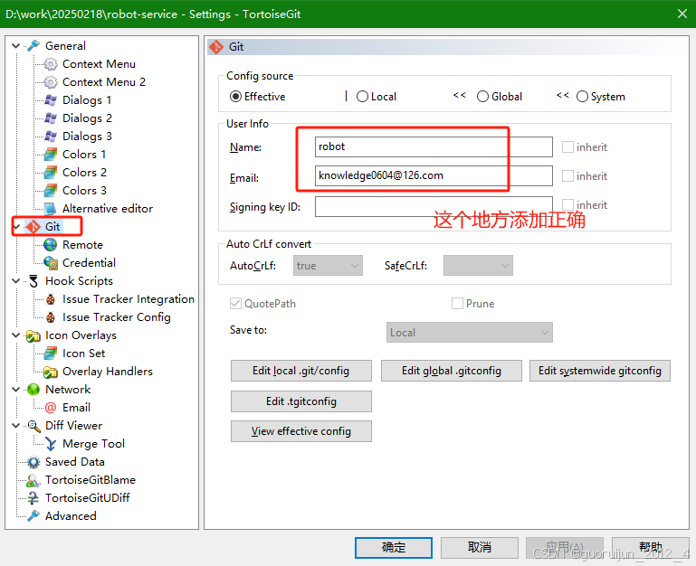Click the Git diamond icon in tree
Screen dimensions: 696x566
pos(33,227)
